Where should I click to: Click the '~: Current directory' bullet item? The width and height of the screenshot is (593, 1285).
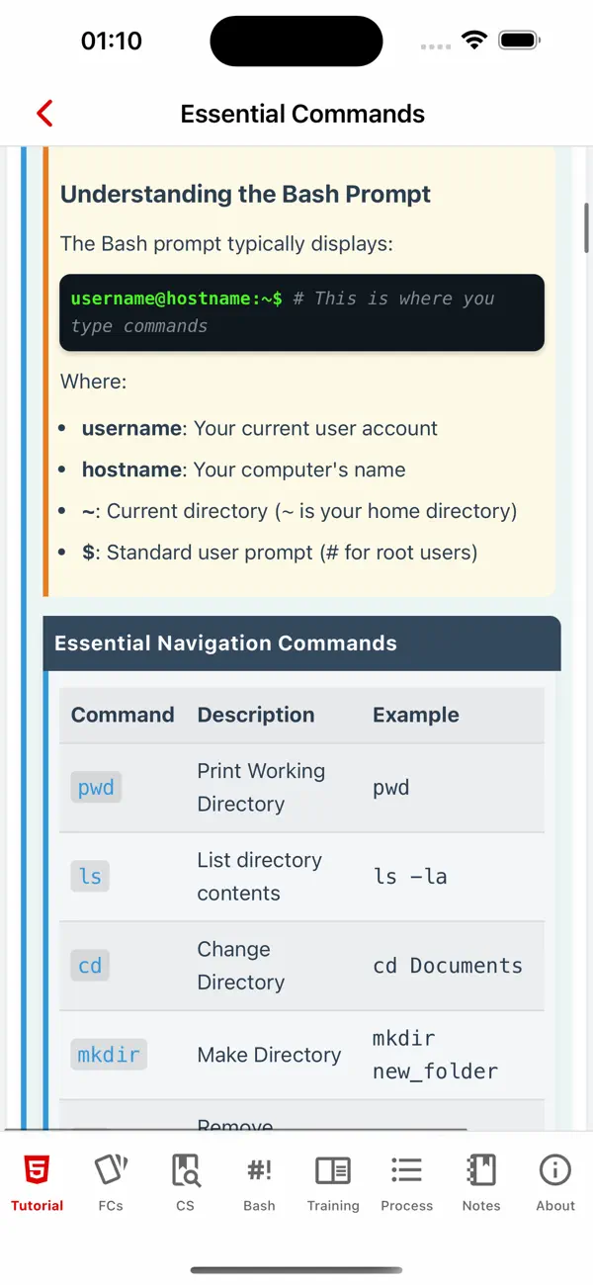coord(299,511)
